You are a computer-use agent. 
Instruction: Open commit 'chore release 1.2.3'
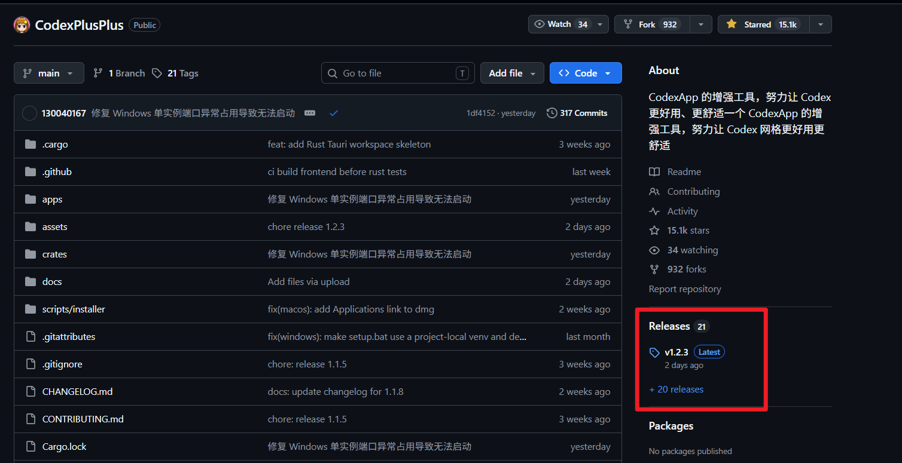(x=306, y=227)
